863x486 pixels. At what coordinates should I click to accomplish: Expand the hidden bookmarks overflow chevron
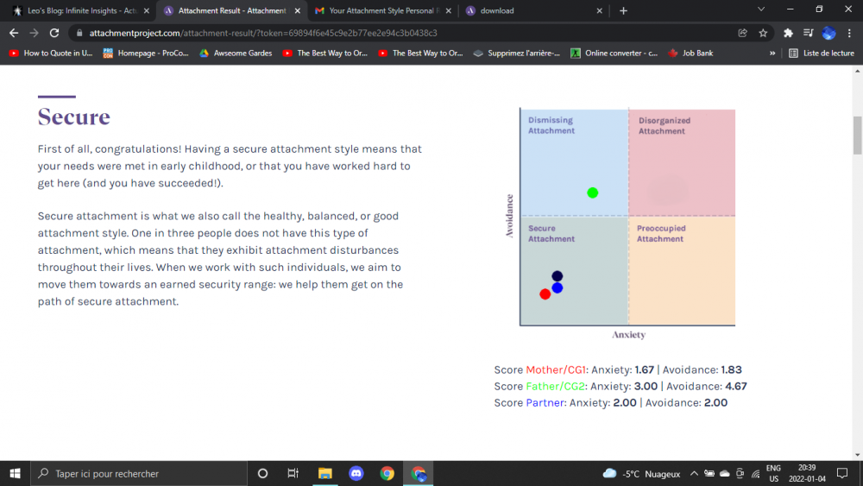coord(772,53)
